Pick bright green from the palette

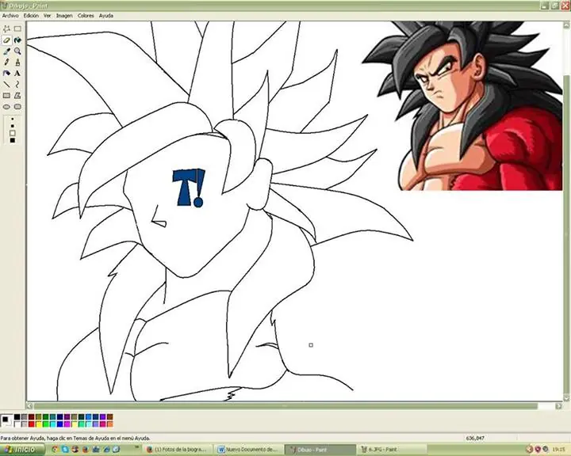coord(45,424)
